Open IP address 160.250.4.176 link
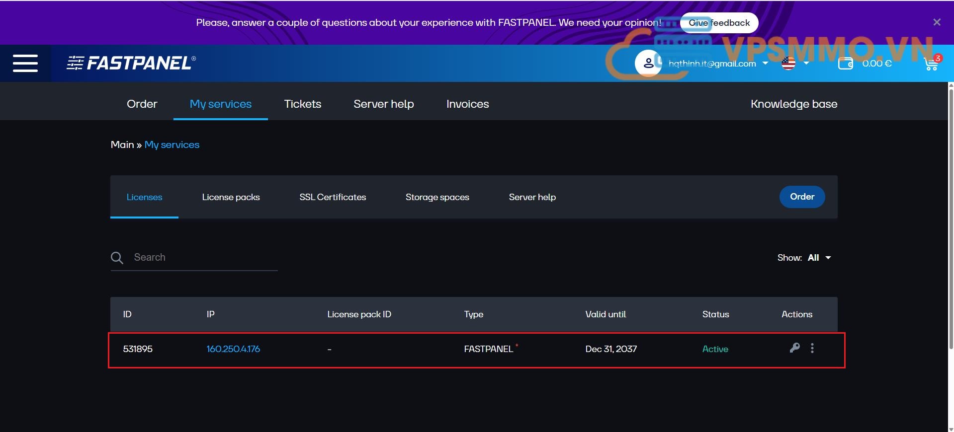Screen dimensions: 954x432 point(233,349)
